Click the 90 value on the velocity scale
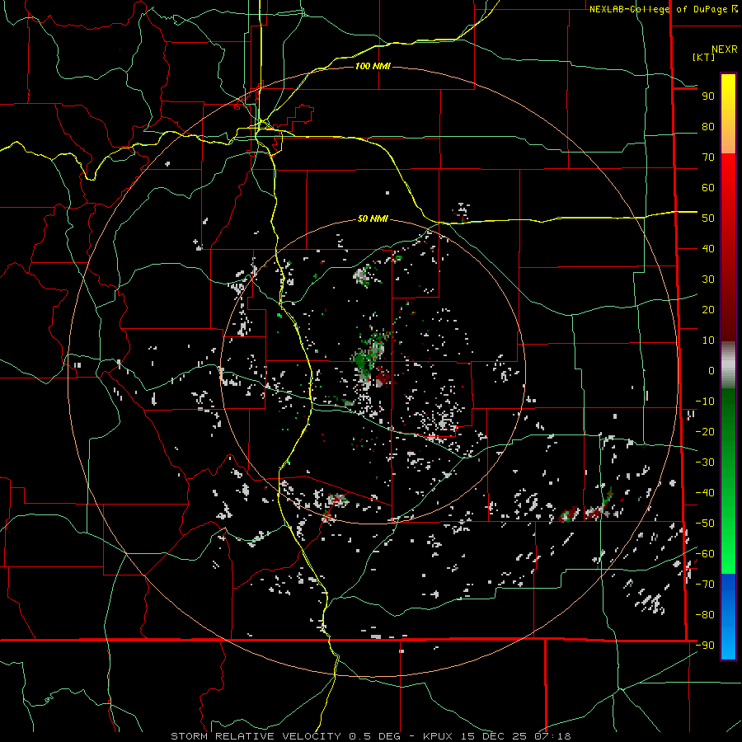 click(x=708, y=96)
